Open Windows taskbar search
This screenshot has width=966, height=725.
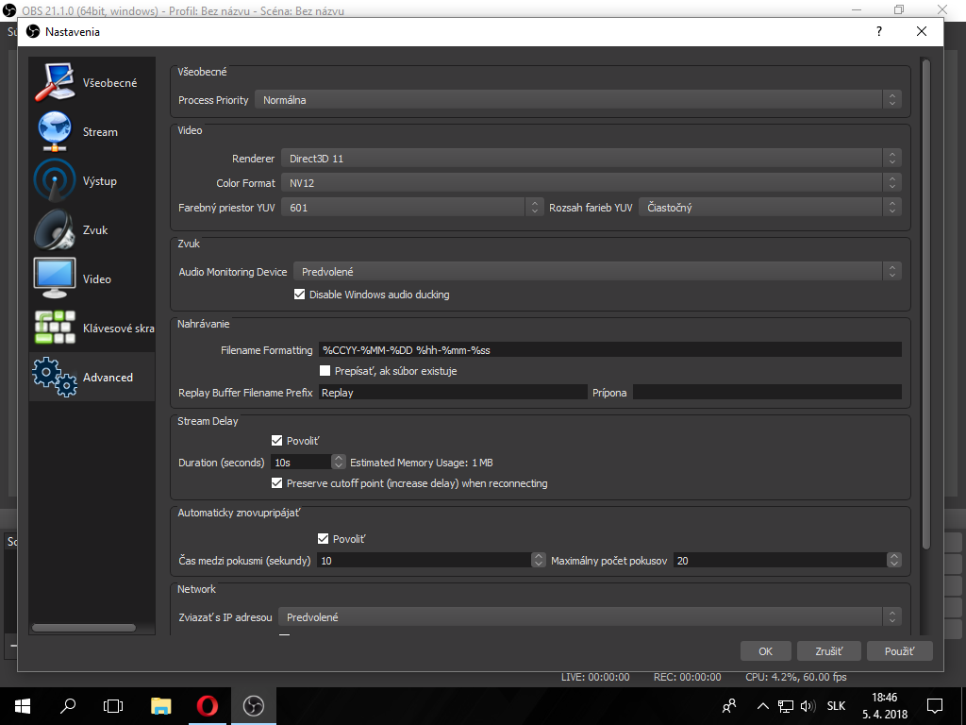[68, 706]
